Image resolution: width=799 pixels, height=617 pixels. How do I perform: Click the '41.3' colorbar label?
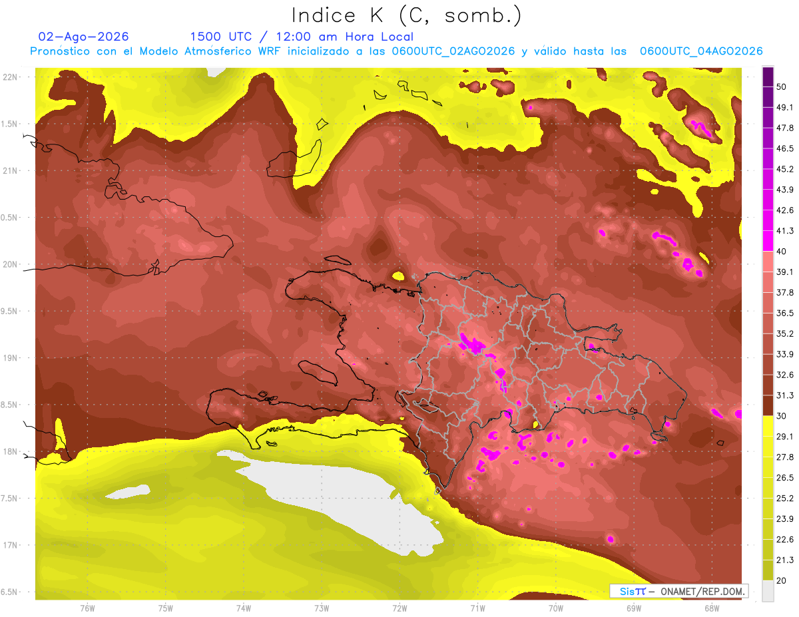click(x=785, y=231)
